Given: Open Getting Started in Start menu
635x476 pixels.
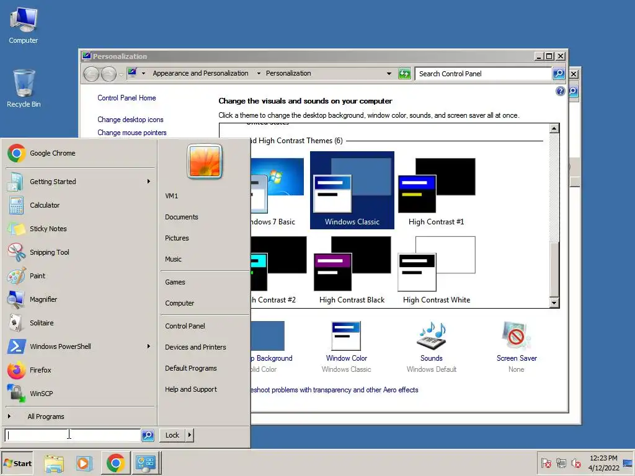Looking at the screenshot, I should [x=80, y=182].
